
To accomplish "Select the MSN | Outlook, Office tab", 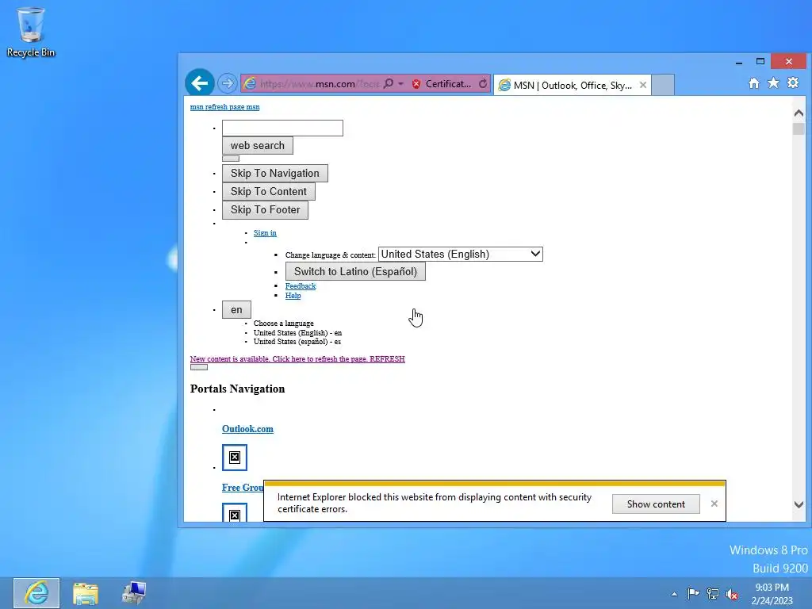I will 572,85.
